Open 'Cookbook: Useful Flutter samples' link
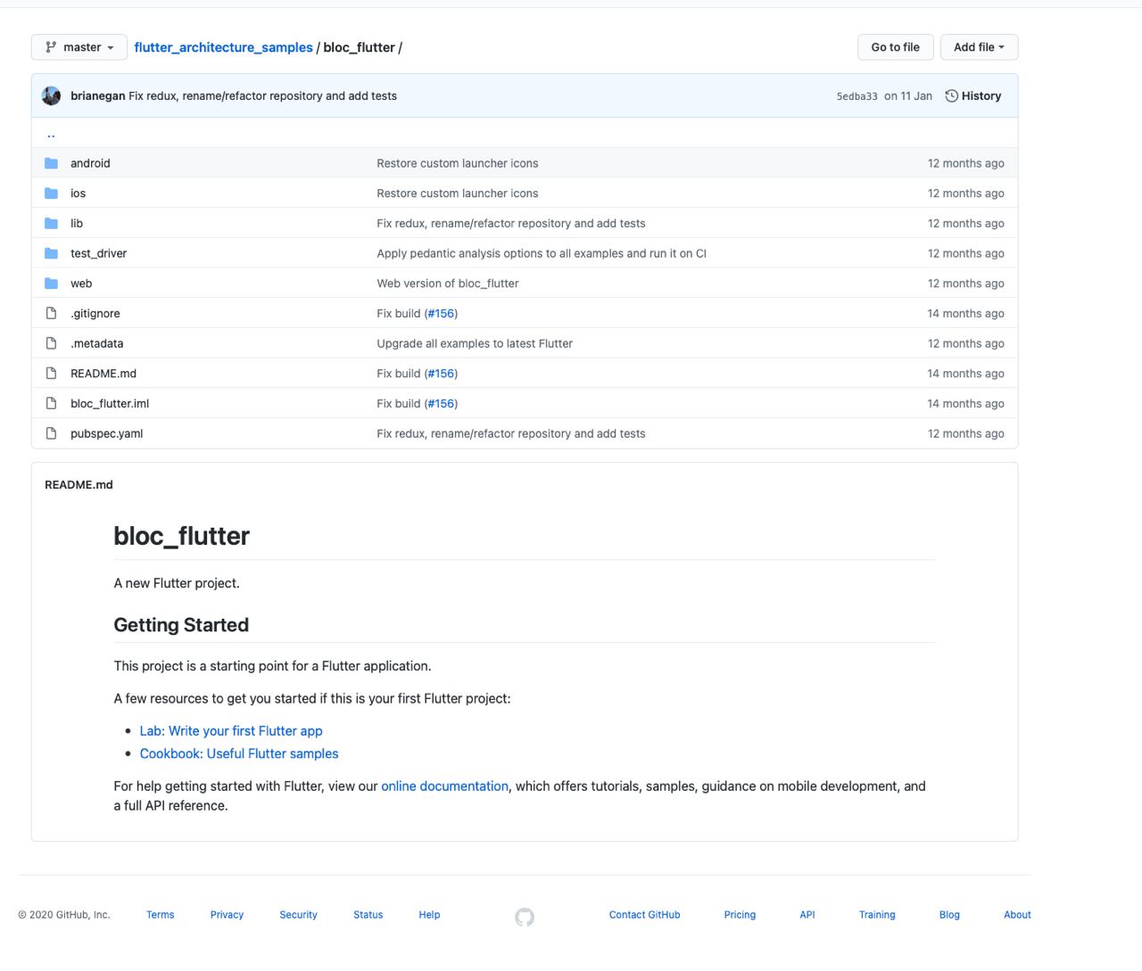 [x=239, y=753]
